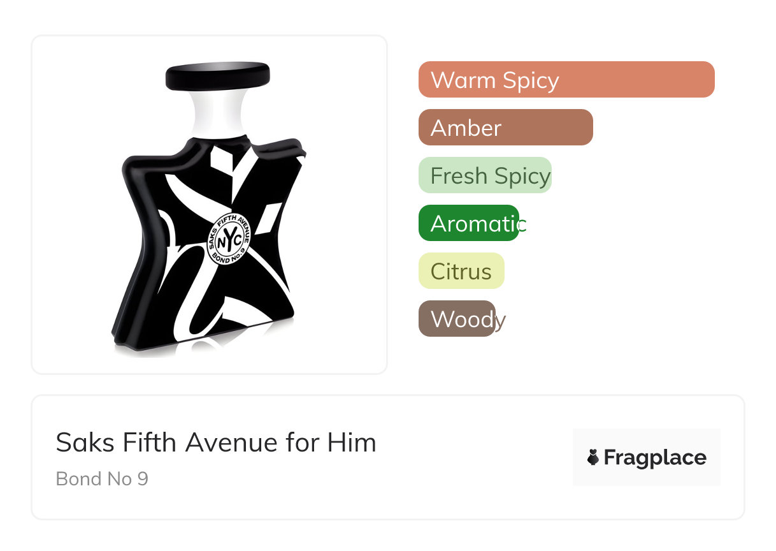The height and width of the screenshot is (551, 776).
Task: Click the yellow Citrus accord bar
Action: pyautogui.click(x=461, y=271)
